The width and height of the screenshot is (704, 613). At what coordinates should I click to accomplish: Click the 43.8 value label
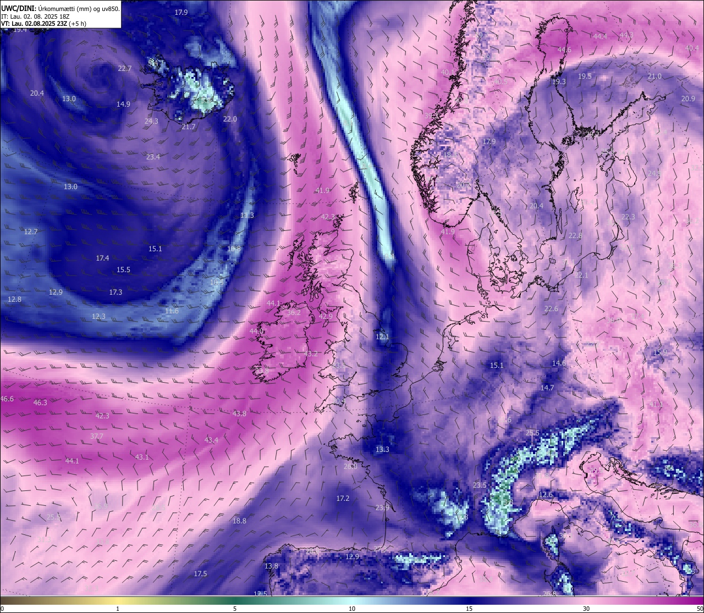click(239, 414)
